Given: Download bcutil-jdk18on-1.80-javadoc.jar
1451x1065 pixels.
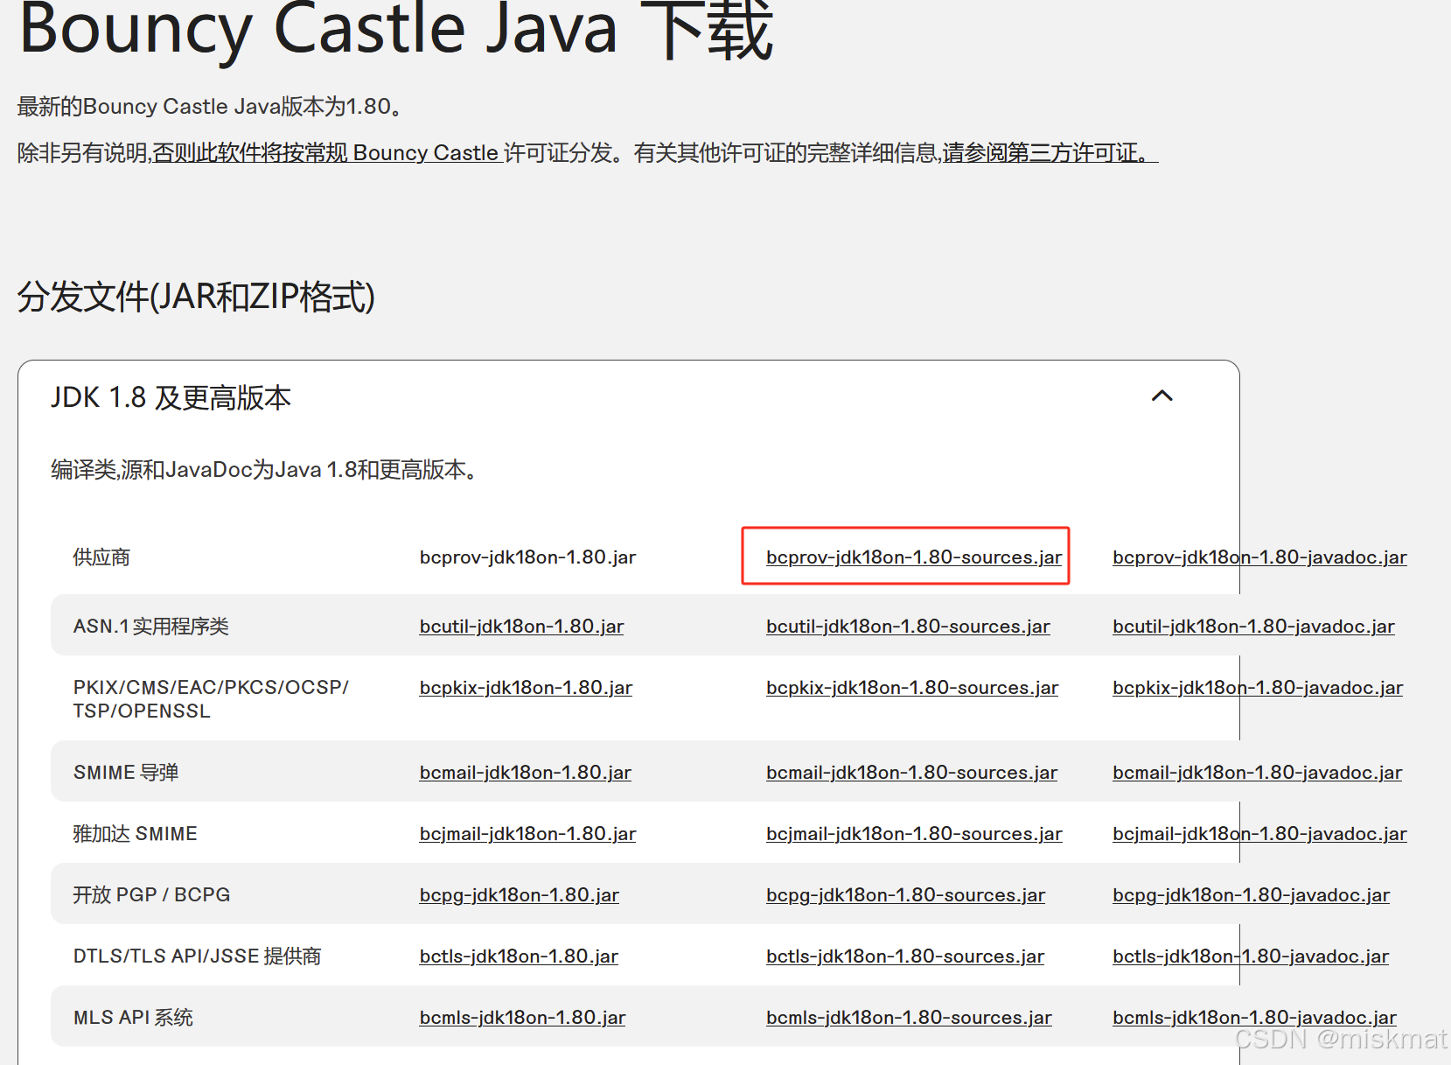Looking at the screenshot, I should pos(1252,626).
